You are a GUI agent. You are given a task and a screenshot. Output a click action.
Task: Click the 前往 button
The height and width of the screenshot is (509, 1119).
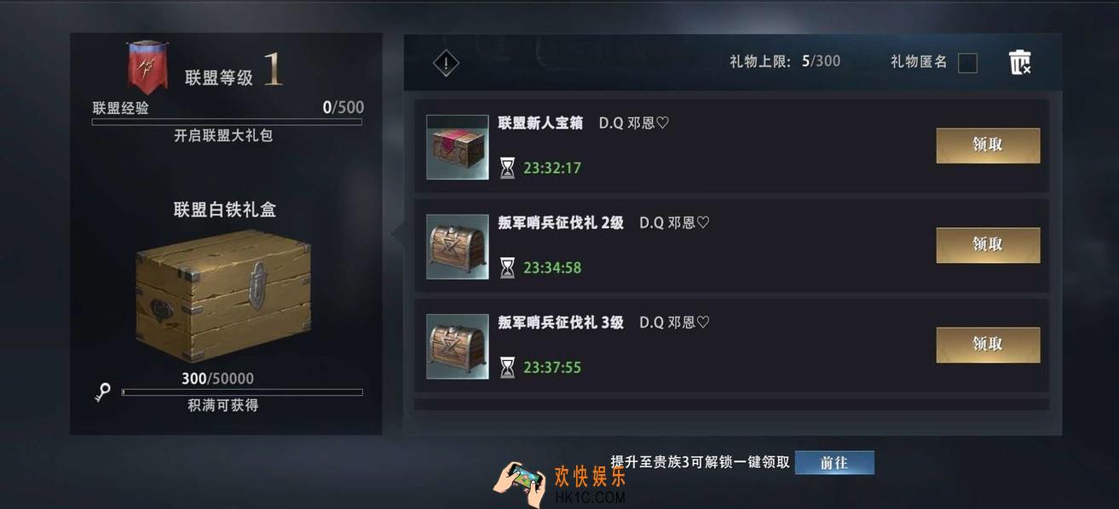(x=834, y=463)
